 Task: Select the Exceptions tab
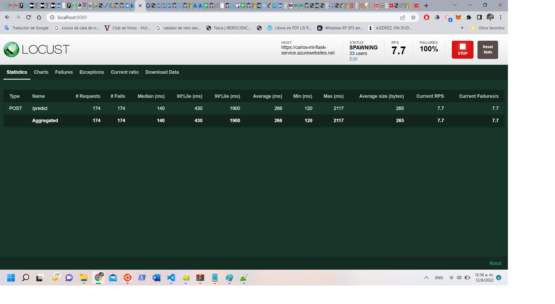tap(92, 72)
